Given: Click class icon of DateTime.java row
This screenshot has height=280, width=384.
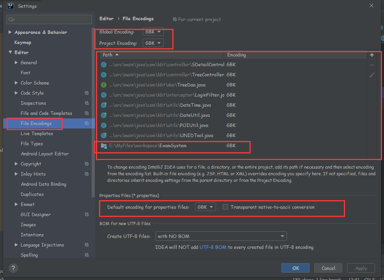Looking at the screenshot, I should [x=104, y=105].
